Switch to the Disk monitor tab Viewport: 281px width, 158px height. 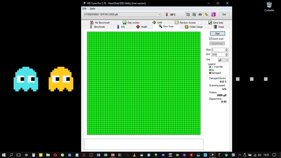(131, 23)
